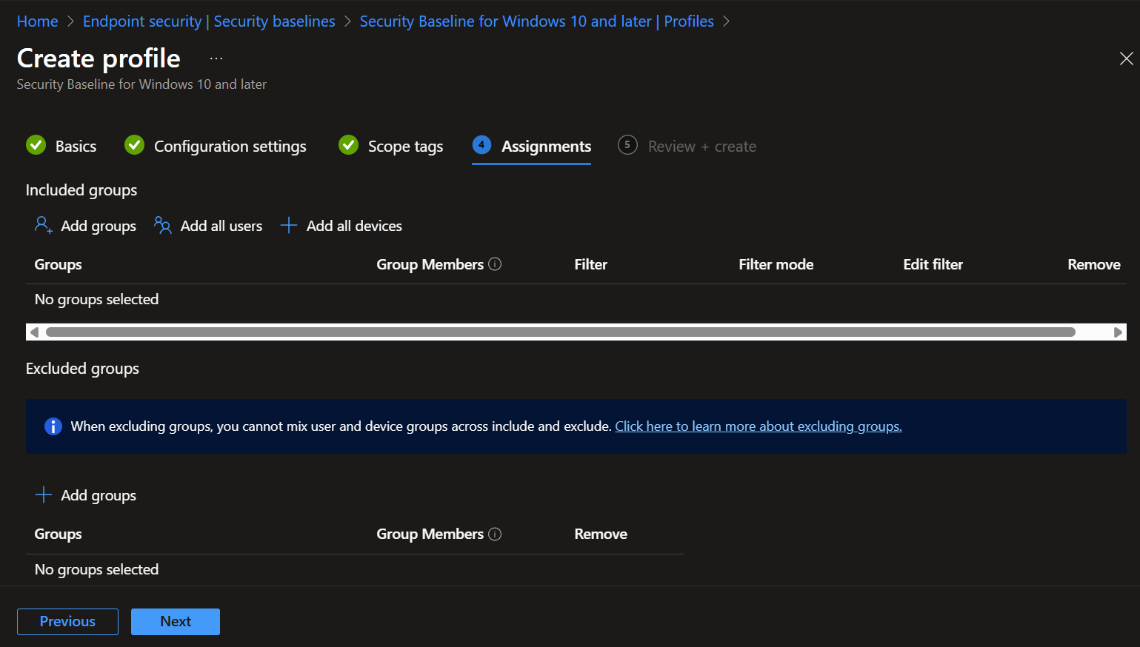Screen dimensions: 1140x647
Task: Click the Remove column header in Included groups table
Action: click(x=1093, y=264)
